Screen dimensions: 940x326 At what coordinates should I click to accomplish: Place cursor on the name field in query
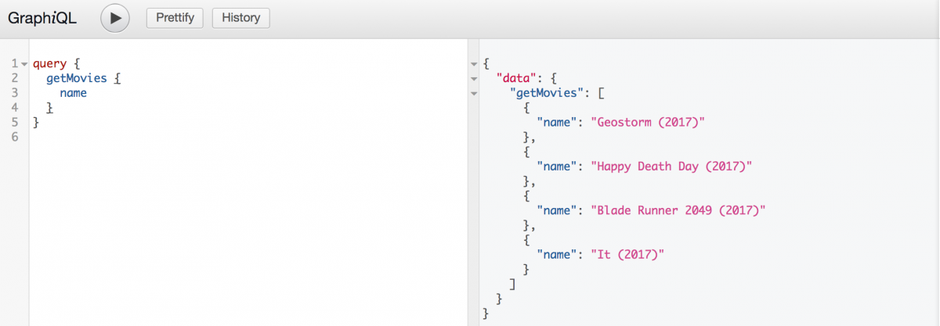(x=73, y=93)
